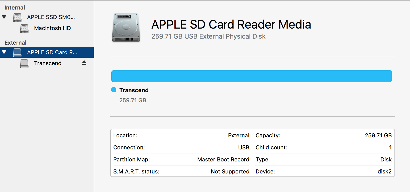Collapse the APPLE SD Card Reader disclosure triangle

click(x=4, y=52)
